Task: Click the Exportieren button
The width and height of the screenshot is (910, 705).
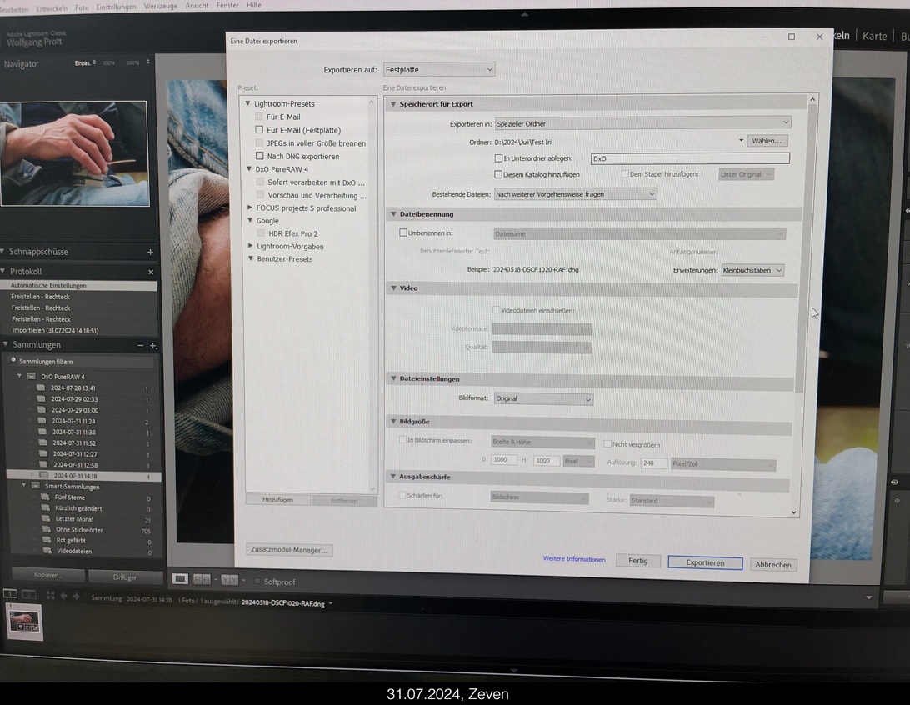Action: pos(705,563)
